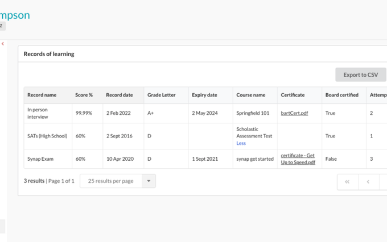This screenshot has width=387, height=242.
Task: Click the 1 Sept 2021 expiry date
Action: click(205, 158)
